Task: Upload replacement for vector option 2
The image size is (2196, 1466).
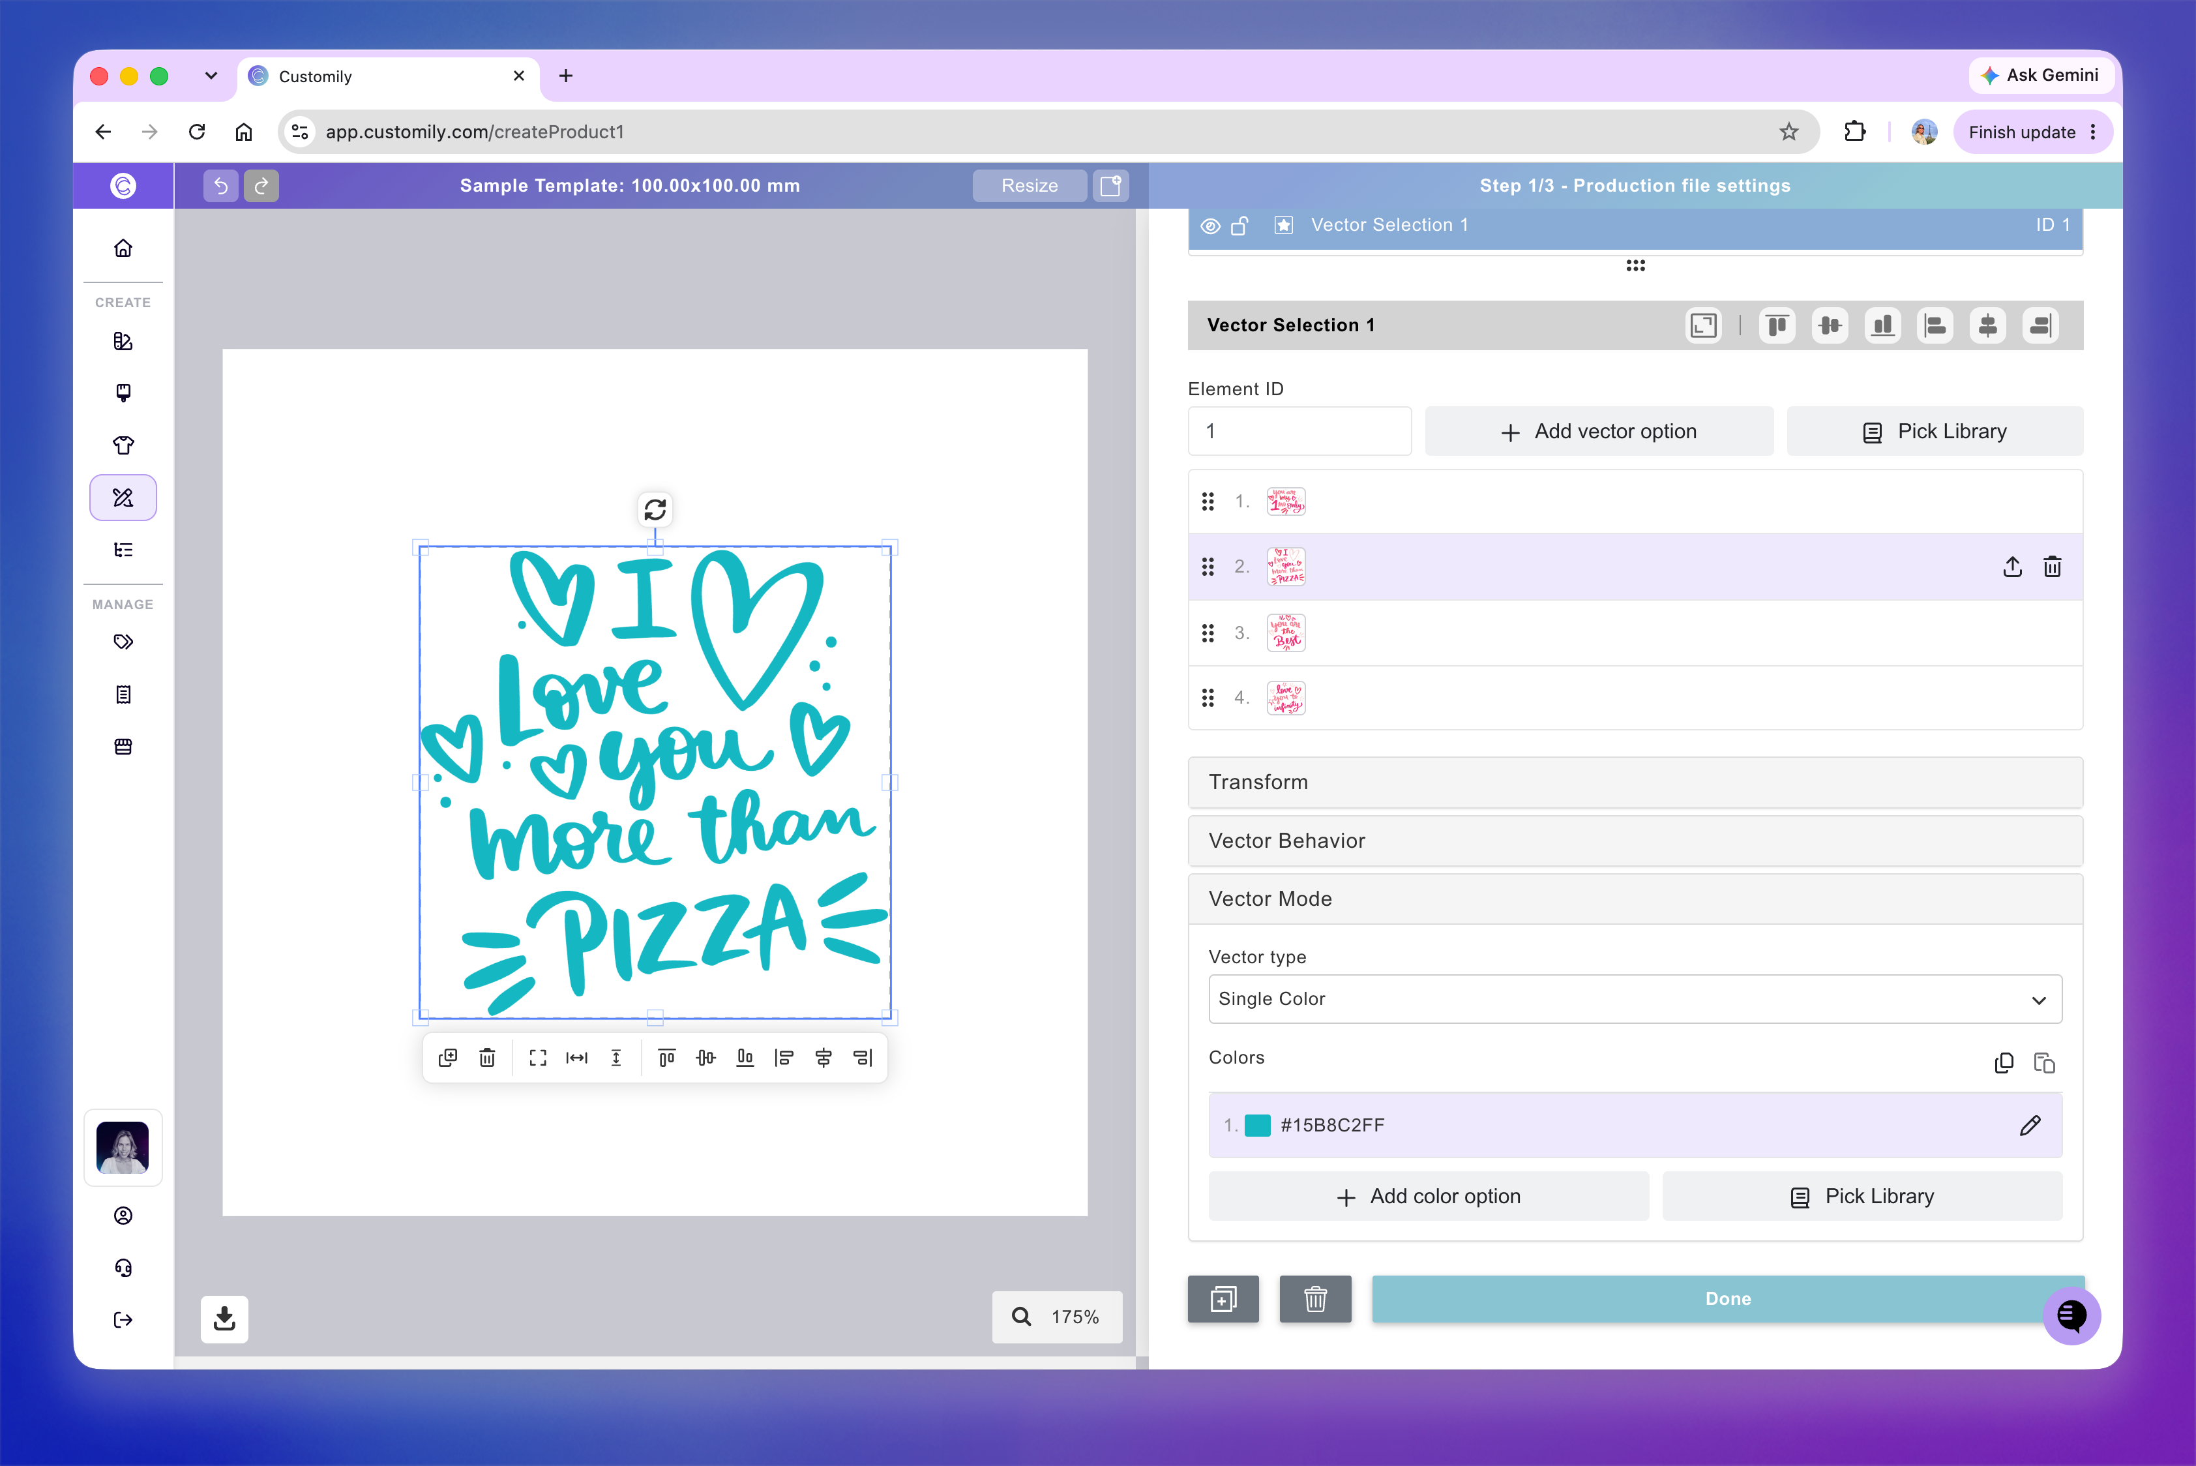Action: 2012,567
